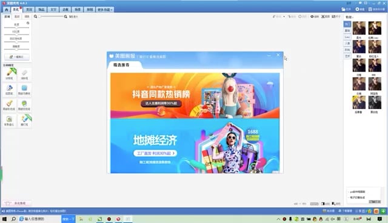Viewport: 388px width, 223px height.
Task: Select the 高级 adjustment sub-tab
Action: click(17, 16)
